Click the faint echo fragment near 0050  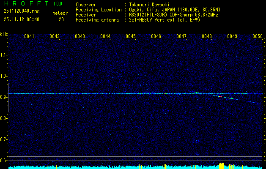tap(253, 102)
